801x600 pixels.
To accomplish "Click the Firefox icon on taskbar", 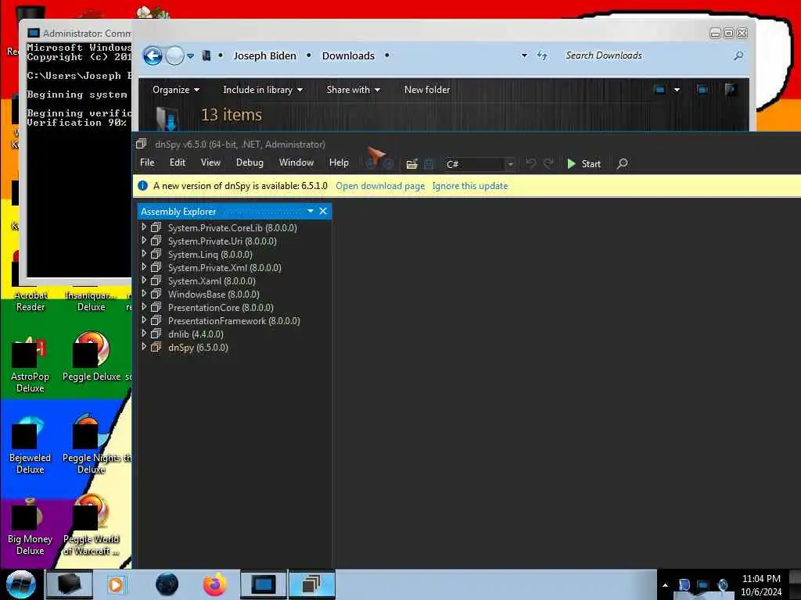I will coord(215,584).
